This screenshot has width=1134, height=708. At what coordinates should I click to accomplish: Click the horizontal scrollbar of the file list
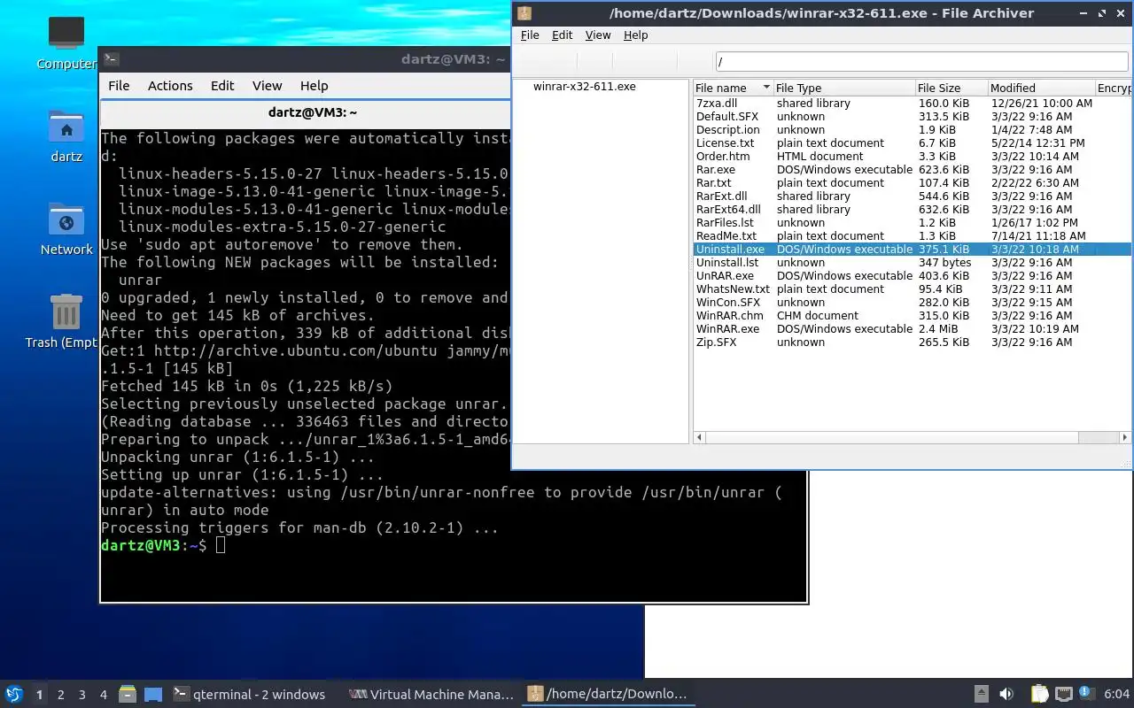(891, 437)
